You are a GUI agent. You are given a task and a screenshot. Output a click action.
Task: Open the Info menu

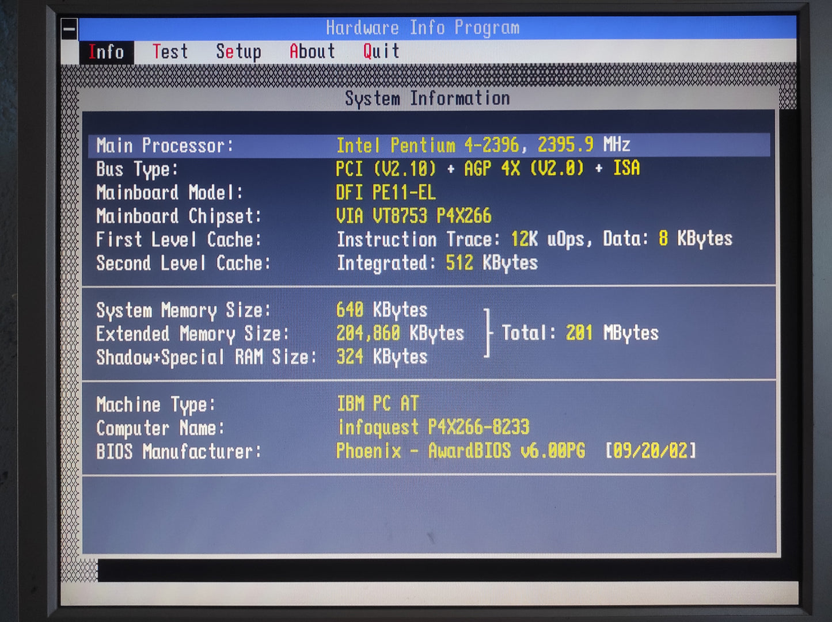click(x=106, y=52)
